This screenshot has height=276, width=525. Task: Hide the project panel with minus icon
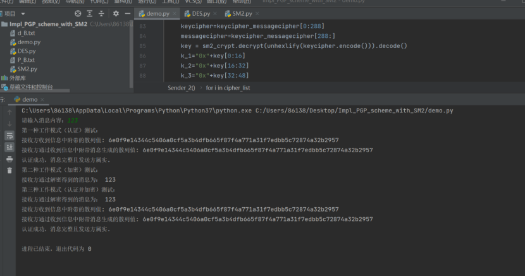(128, 14)
